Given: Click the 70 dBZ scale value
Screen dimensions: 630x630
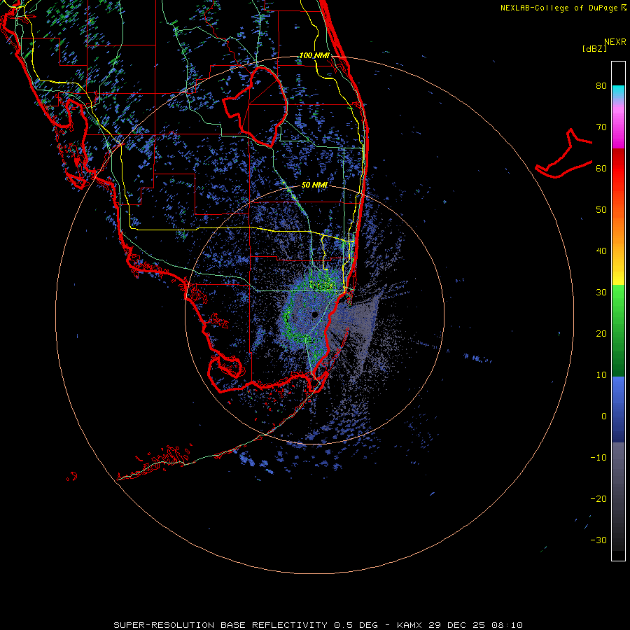Looking at the screenshot, I should [x=601, y=127].
